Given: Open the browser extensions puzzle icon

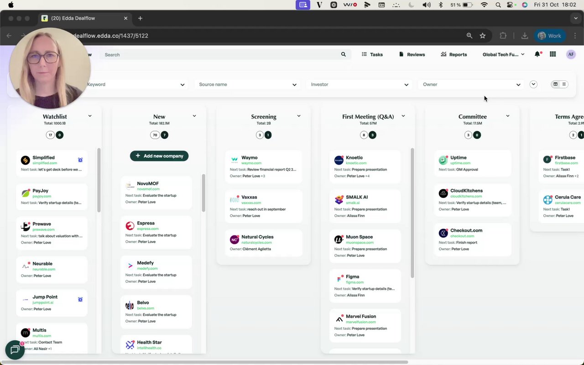Looking at the screenshot, I should [x=503, y=36].
